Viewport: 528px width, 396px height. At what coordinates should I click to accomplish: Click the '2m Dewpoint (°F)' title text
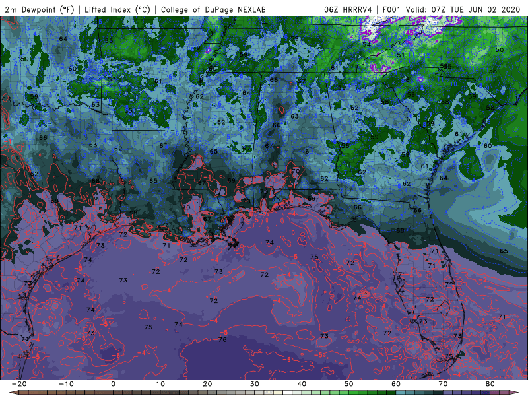point(40,9)
